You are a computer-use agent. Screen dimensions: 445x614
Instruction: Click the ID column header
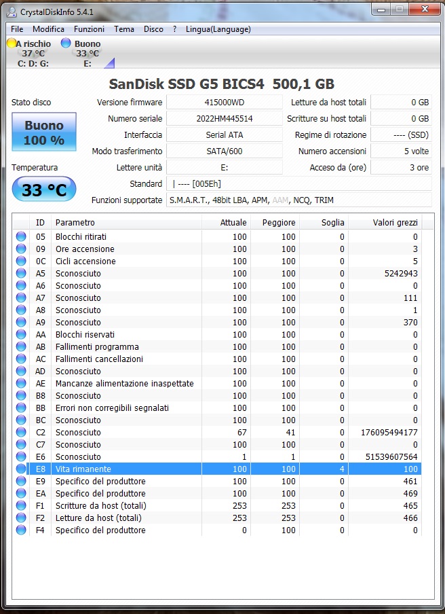pyautogui.click(x=40, y=222)
